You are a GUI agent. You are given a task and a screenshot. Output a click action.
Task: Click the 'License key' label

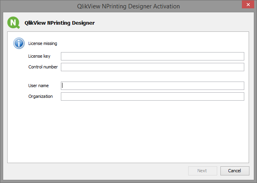(x=39, y=56)
